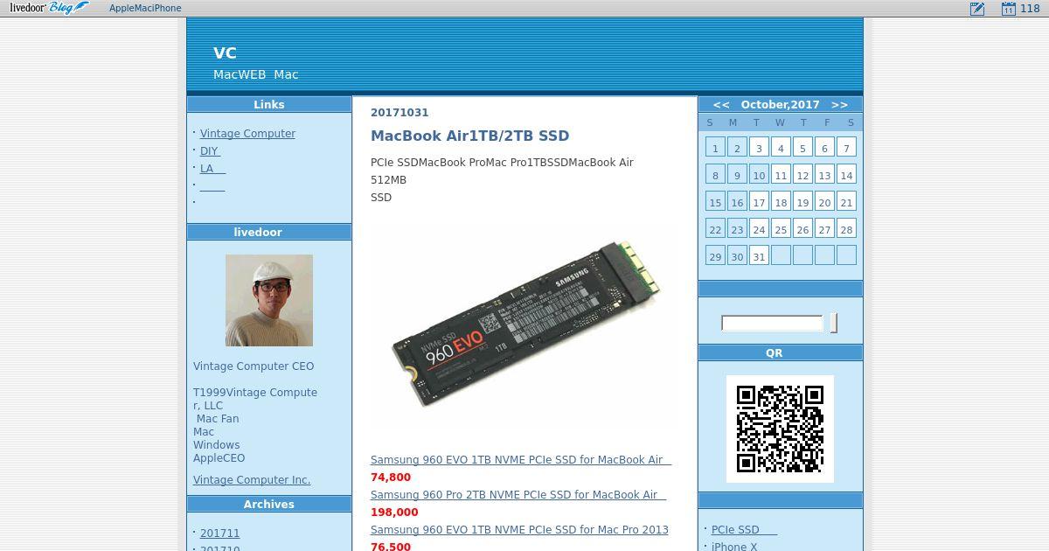Click the October,2017 calendar heading

781,105
